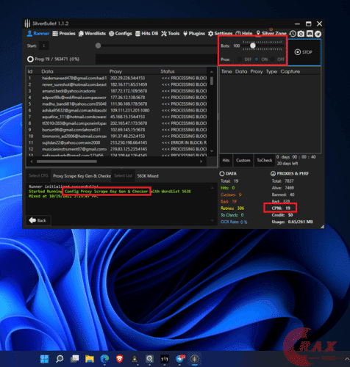The image size is (350, 367).
Task: Open the Tools section
Action: point(171,34)
